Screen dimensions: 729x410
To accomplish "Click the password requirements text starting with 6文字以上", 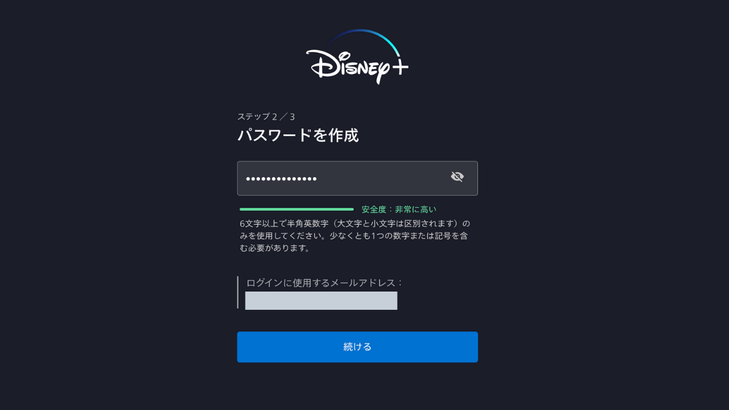I will [x=355, y=235].
